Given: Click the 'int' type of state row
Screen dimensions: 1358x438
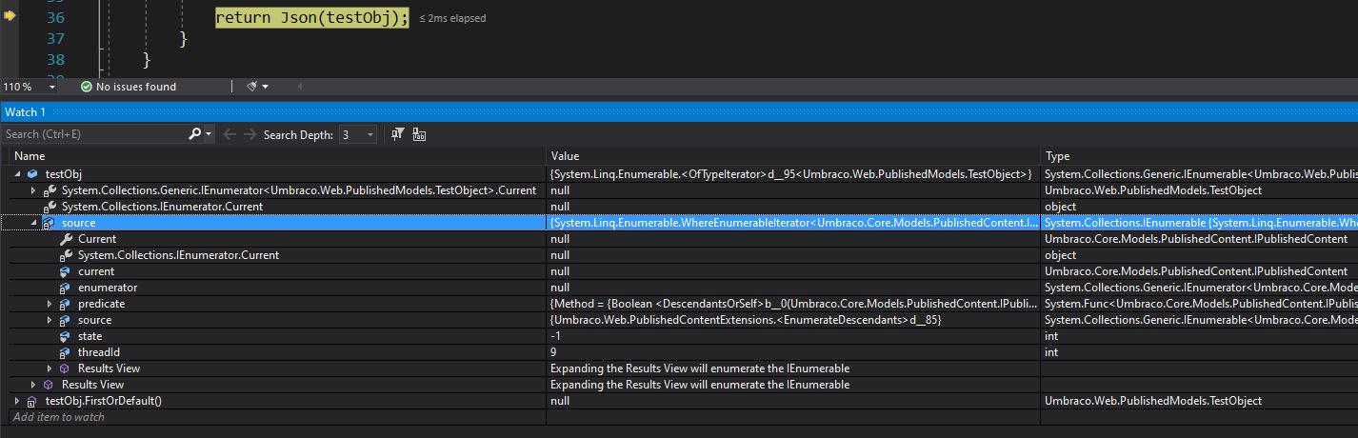Looking at the screenshot, I should click(1051, 336).
